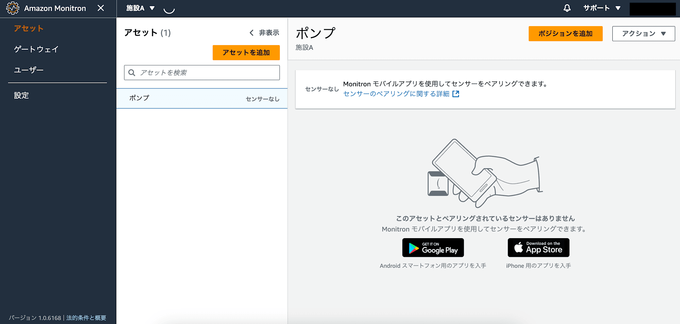Click the redacted account box in header
Viewport: 680px width, 324px height.
coord(652,9)
